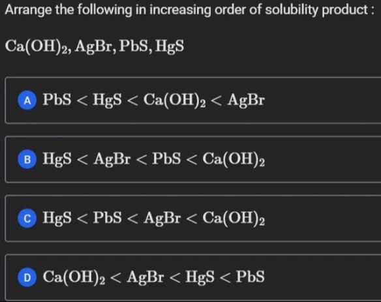Click Ca(OH)₂ at the end of option C
Image resolution: width=381 pixels, height=302 pixels.
coord(234,219)
